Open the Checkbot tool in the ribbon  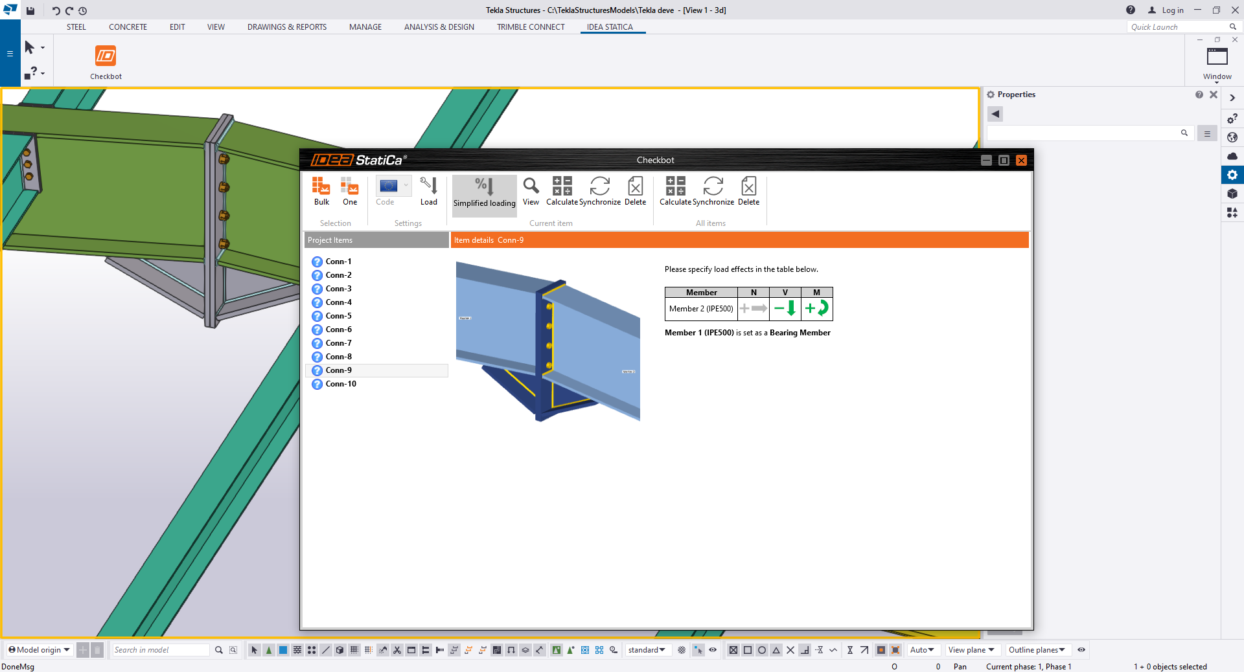[x=106, y=62]
